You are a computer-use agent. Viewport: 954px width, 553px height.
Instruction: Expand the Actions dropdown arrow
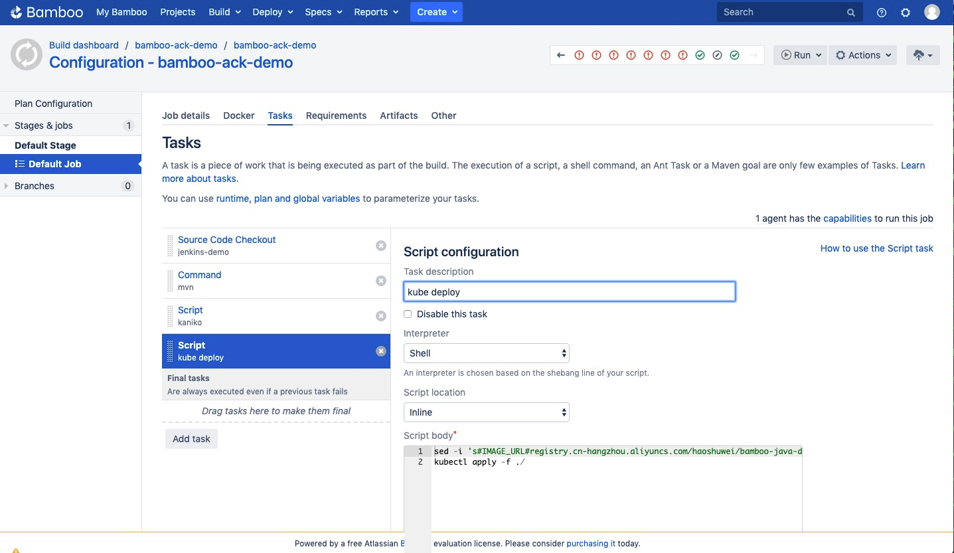888,56
